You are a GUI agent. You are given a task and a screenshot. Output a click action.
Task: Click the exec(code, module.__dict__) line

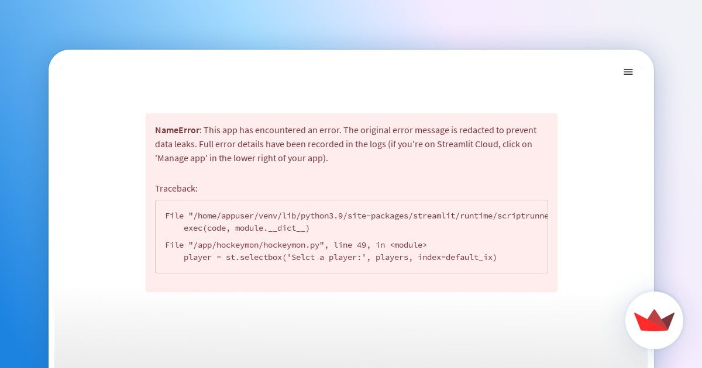(x=246, y=228)
